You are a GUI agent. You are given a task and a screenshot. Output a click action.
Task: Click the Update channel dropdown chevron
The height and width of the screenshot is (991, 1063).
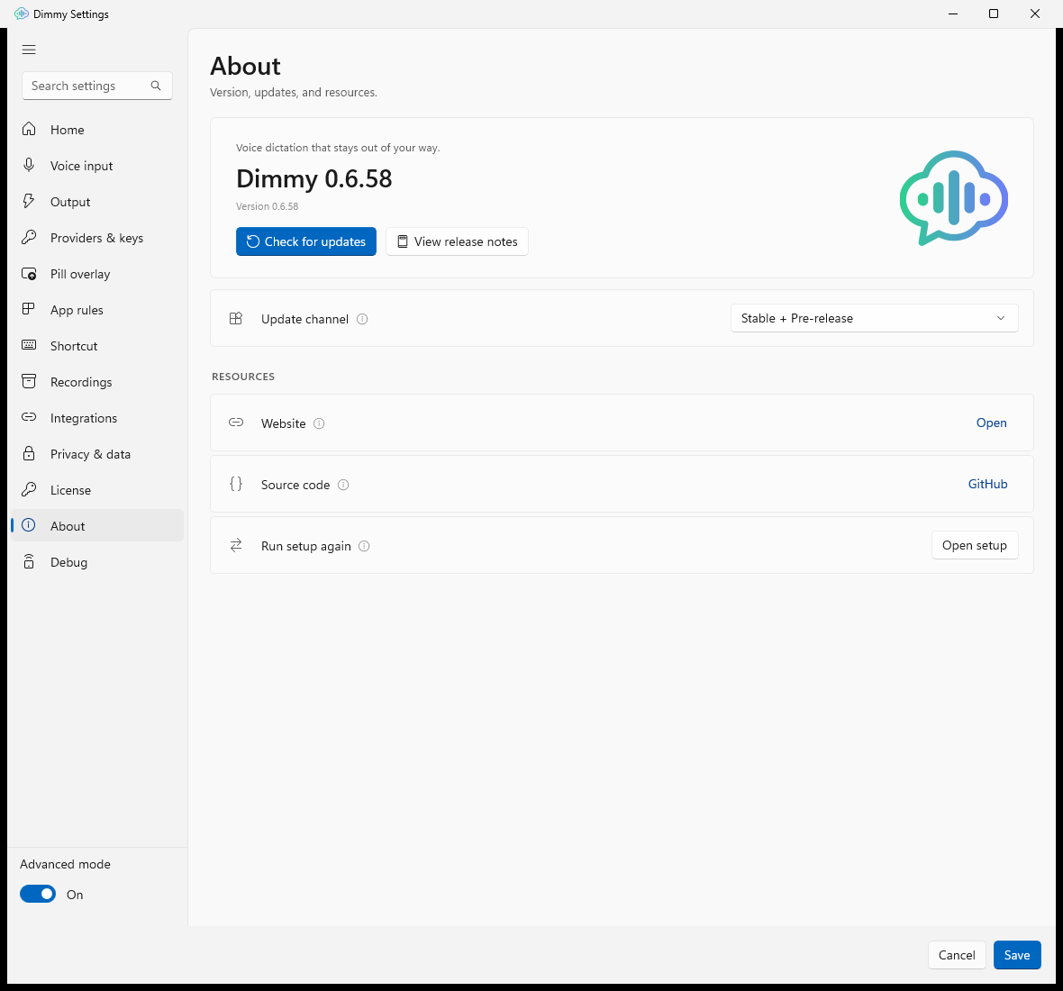click(1001, 318)
